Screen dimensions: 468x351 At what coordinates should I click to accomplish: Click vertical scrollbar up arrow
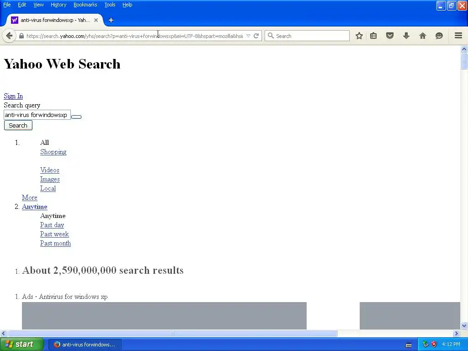464,49
